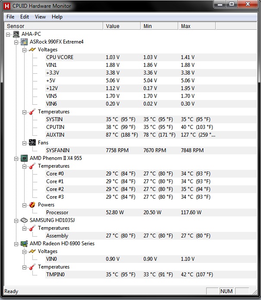Viewport: 261px width, 300px height.
Task: Click the Max column header
Action: (197, 26)
